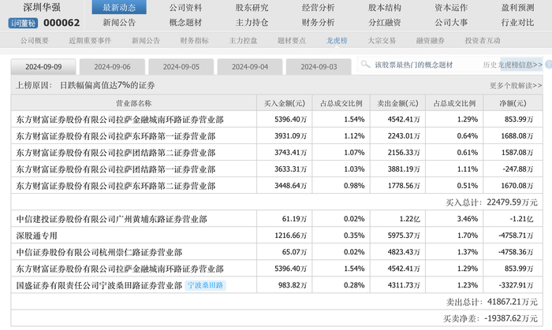The image size is (552, 330).
Task: Open the 财务分析 menu item
Action: click(x=319, y=23)
